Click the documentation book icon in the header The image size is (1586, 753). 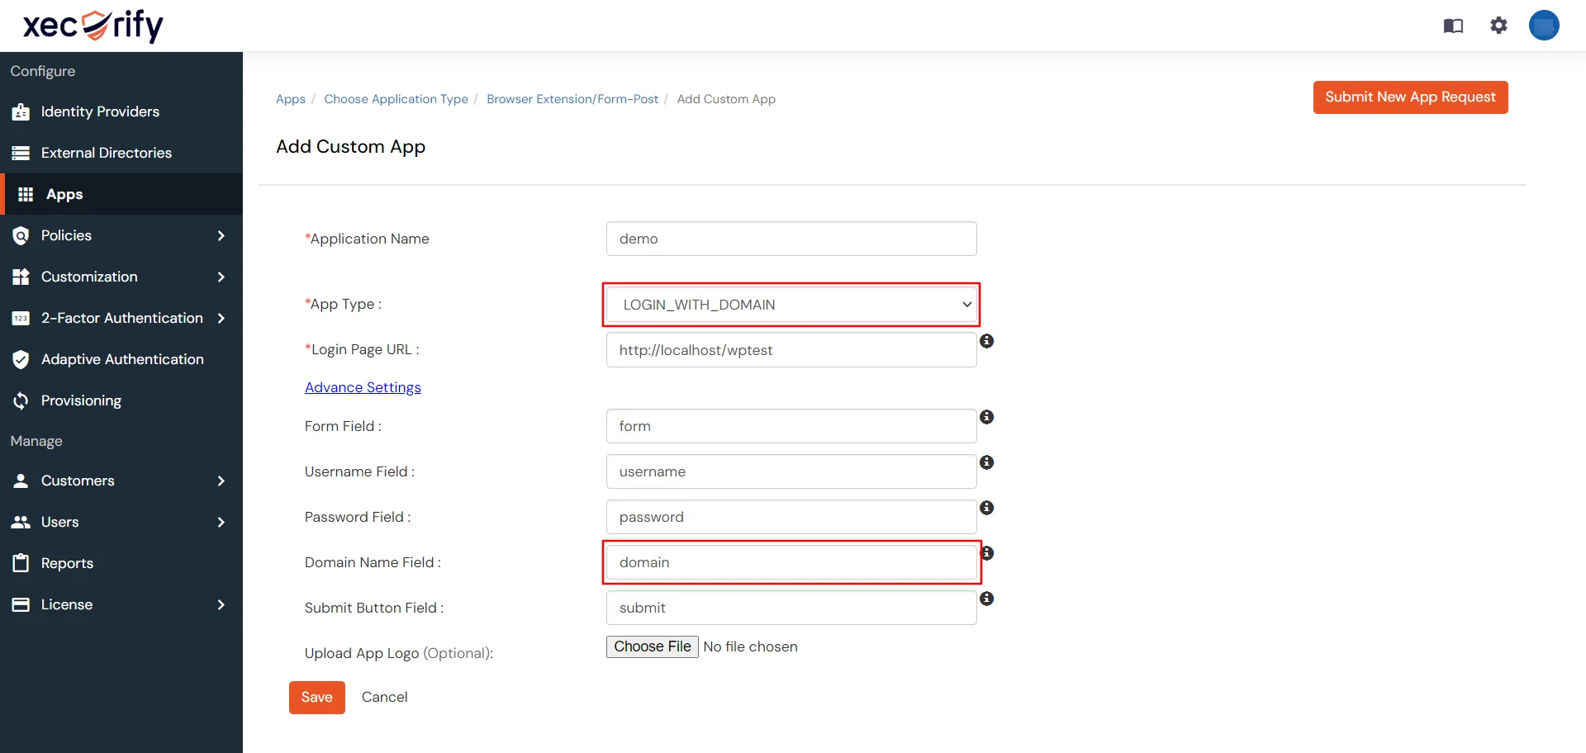[x=1452, y=26]
